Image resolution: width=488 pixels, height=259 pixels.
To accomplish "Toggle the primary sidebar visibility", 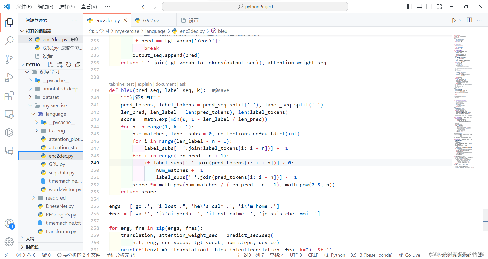I will pos(409,6).
